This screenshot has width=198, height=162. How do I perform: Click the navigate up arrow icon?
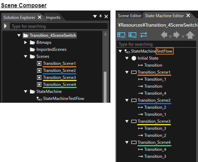click(190, 35)
